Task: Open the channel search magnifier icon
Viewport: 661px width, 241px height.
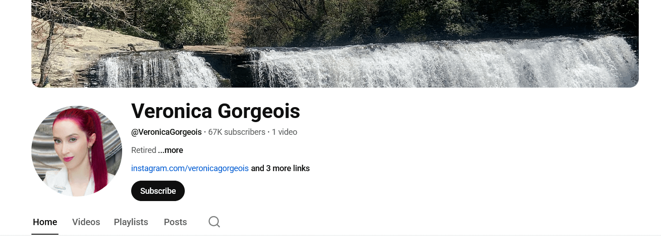Action: (214, 221)
